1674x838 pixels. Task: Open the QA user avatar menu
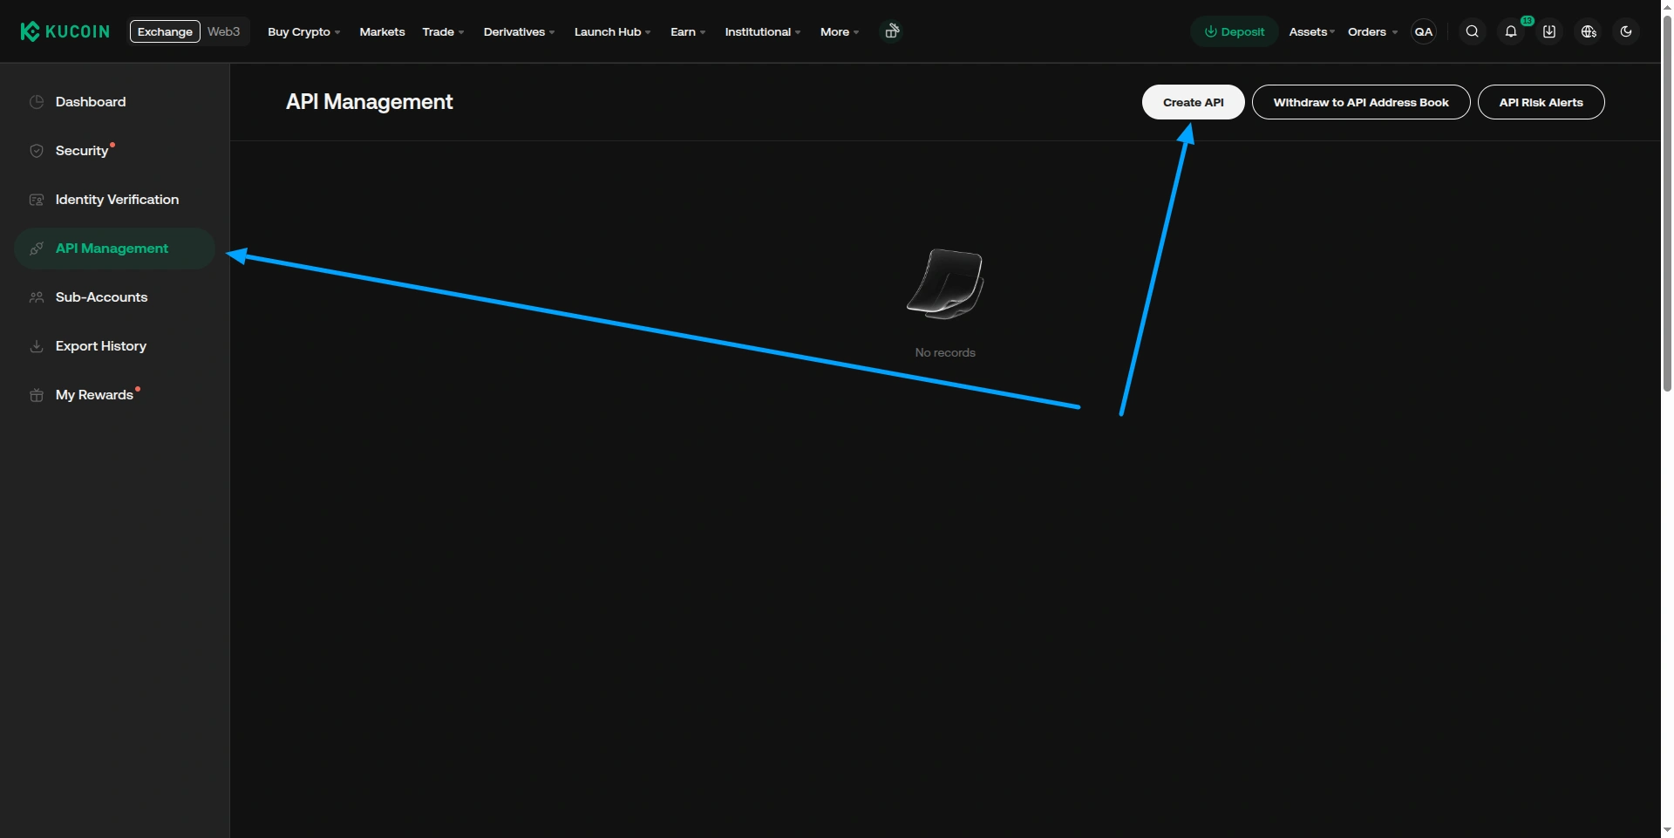(1424, 31)
